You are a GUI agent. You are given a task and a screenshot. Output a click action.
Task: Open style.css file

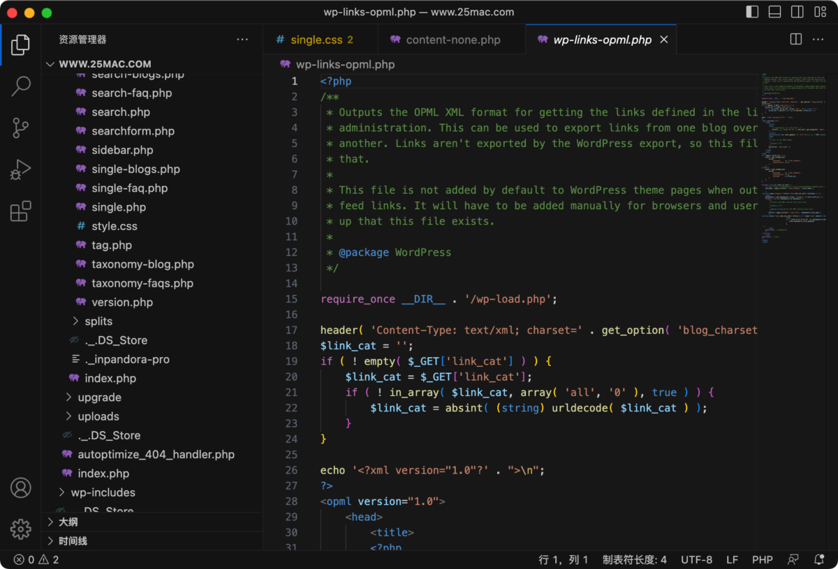[x=115, y=227]
